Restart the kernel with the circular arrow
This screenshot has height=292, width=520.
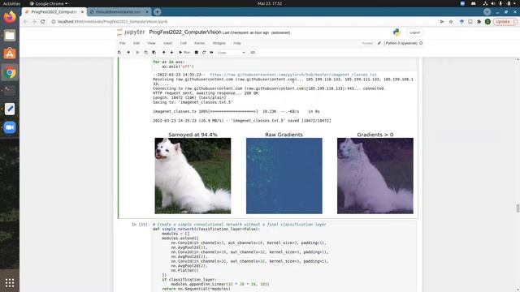tap(204, 52)
